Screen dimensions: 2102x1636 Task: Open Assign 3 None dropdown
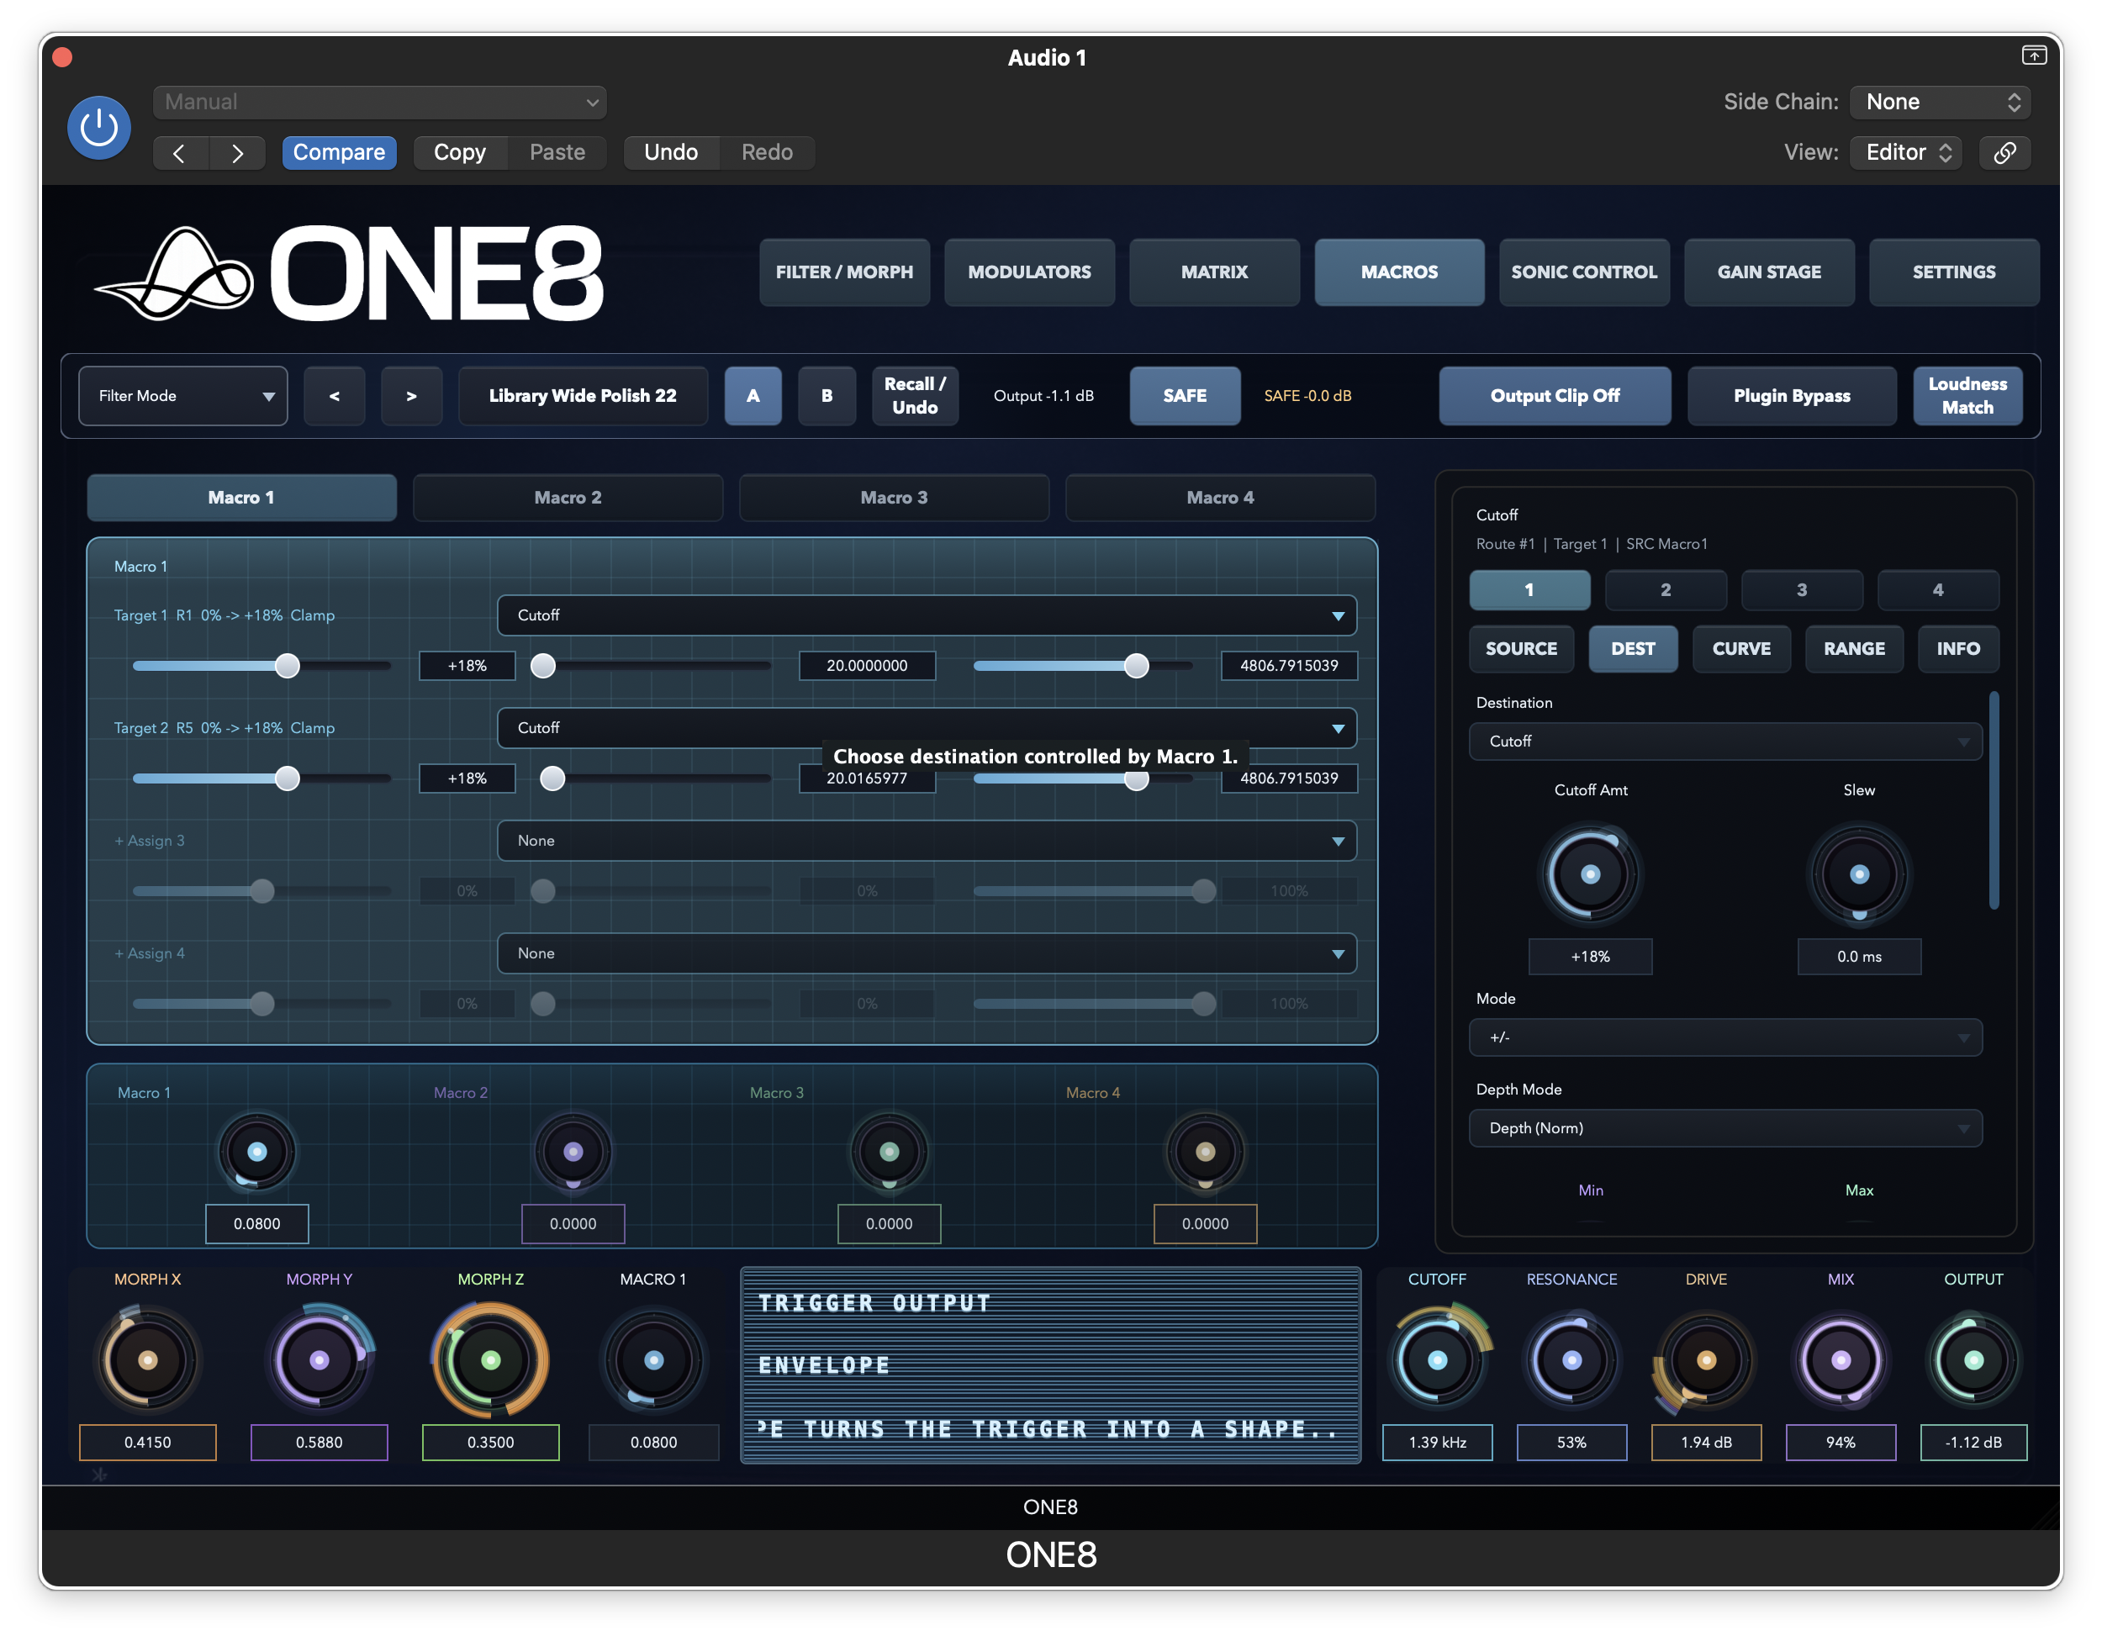(927, 840)
